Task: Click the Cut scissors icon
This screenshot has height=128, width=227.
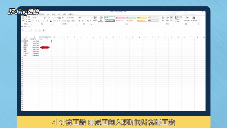Action: click(27, 17)
